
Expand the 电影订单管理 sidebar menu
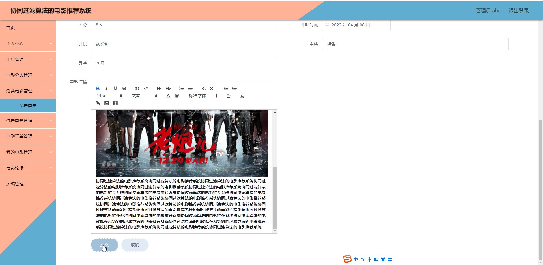coord(28,136)
